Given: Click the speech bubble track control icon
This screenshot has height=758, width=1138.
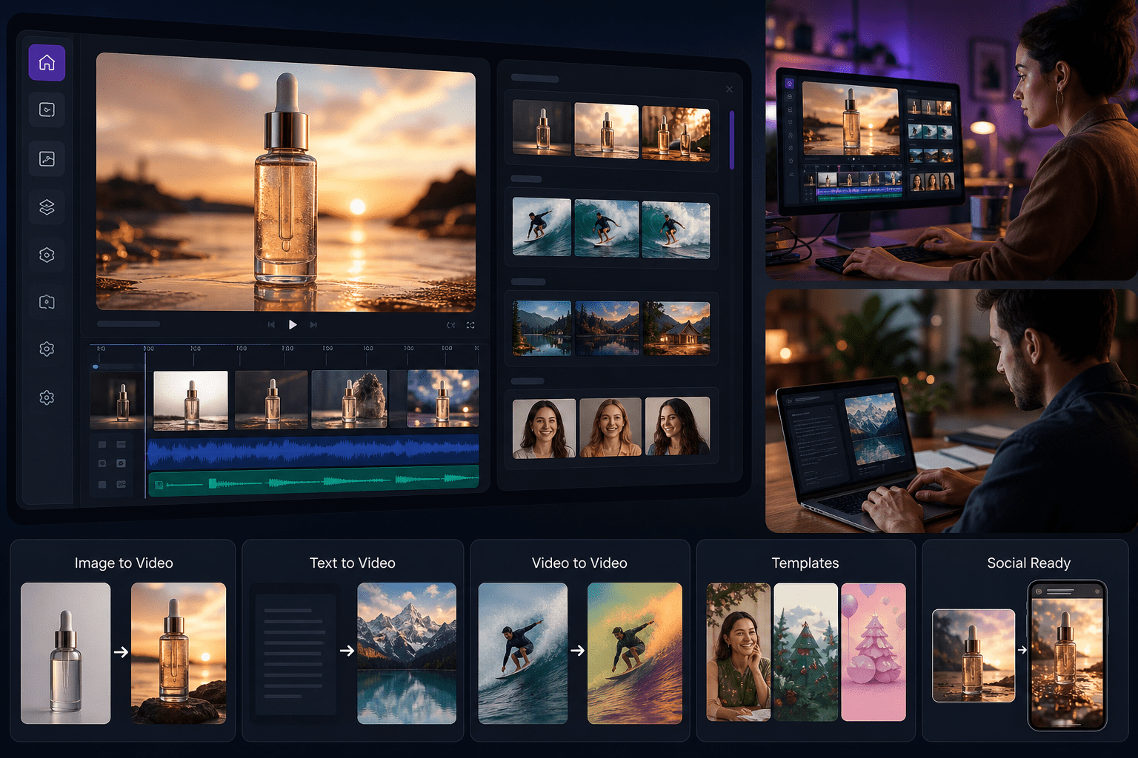Looking at the screenshot, I should point(121,463).
